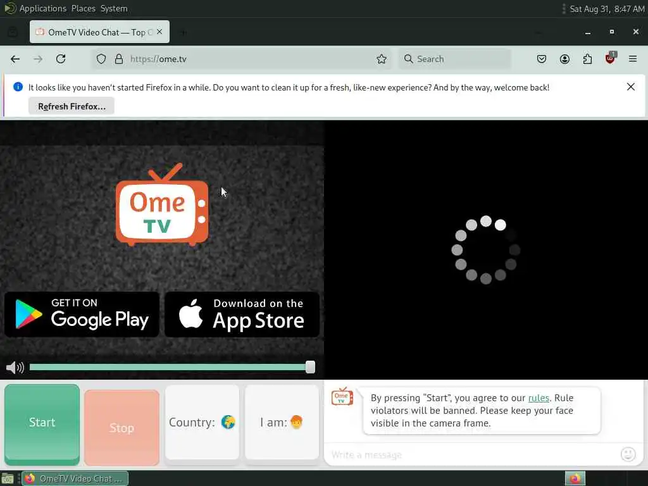Image resolution: width=648 pixels, height=486 pixels.
Task: Open the Firefox view icon left of tab
Action: tap(13, 32)
